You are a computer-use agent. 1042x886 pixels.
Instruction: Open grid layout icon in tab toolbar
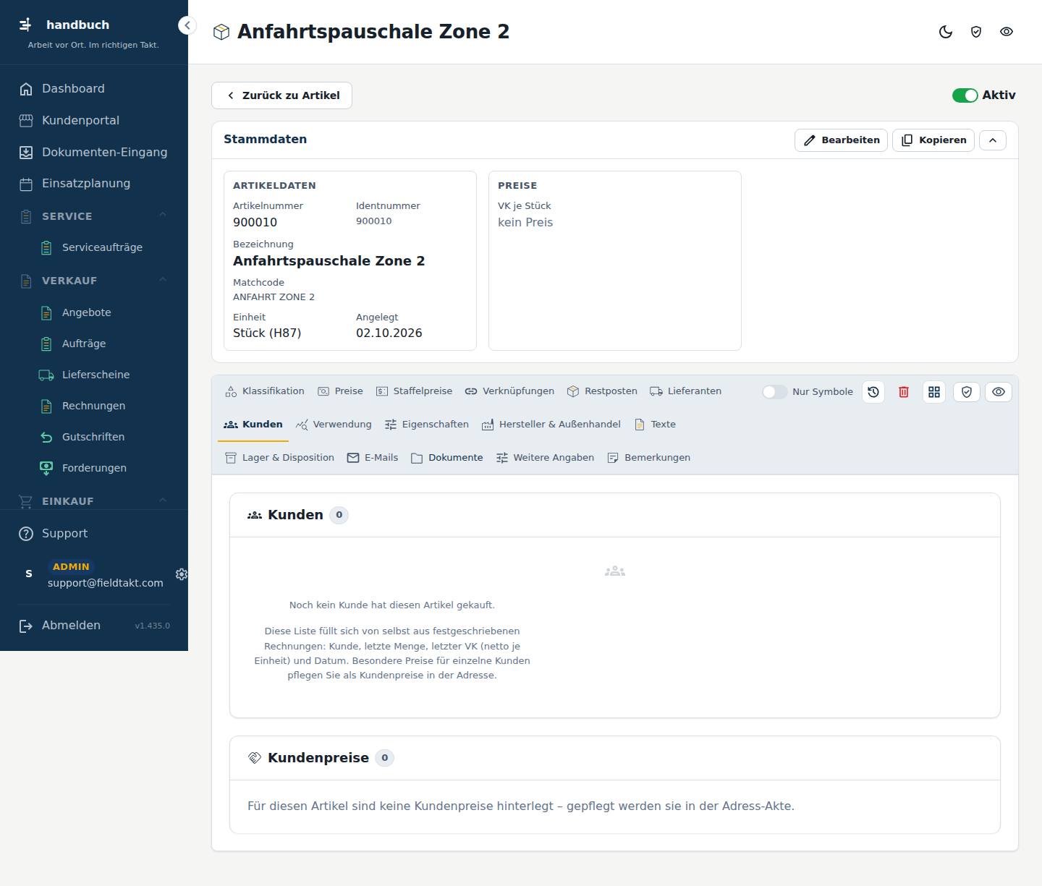tap(934, 392)
